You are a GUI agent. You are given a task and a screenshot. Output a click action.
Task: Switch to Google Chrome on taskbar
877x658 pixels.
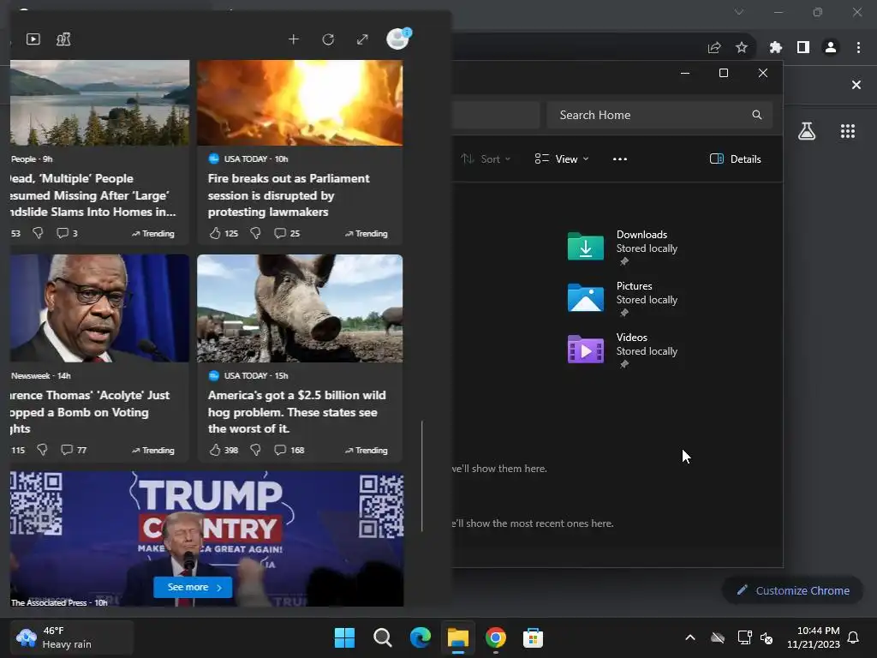tap(496, 637)
